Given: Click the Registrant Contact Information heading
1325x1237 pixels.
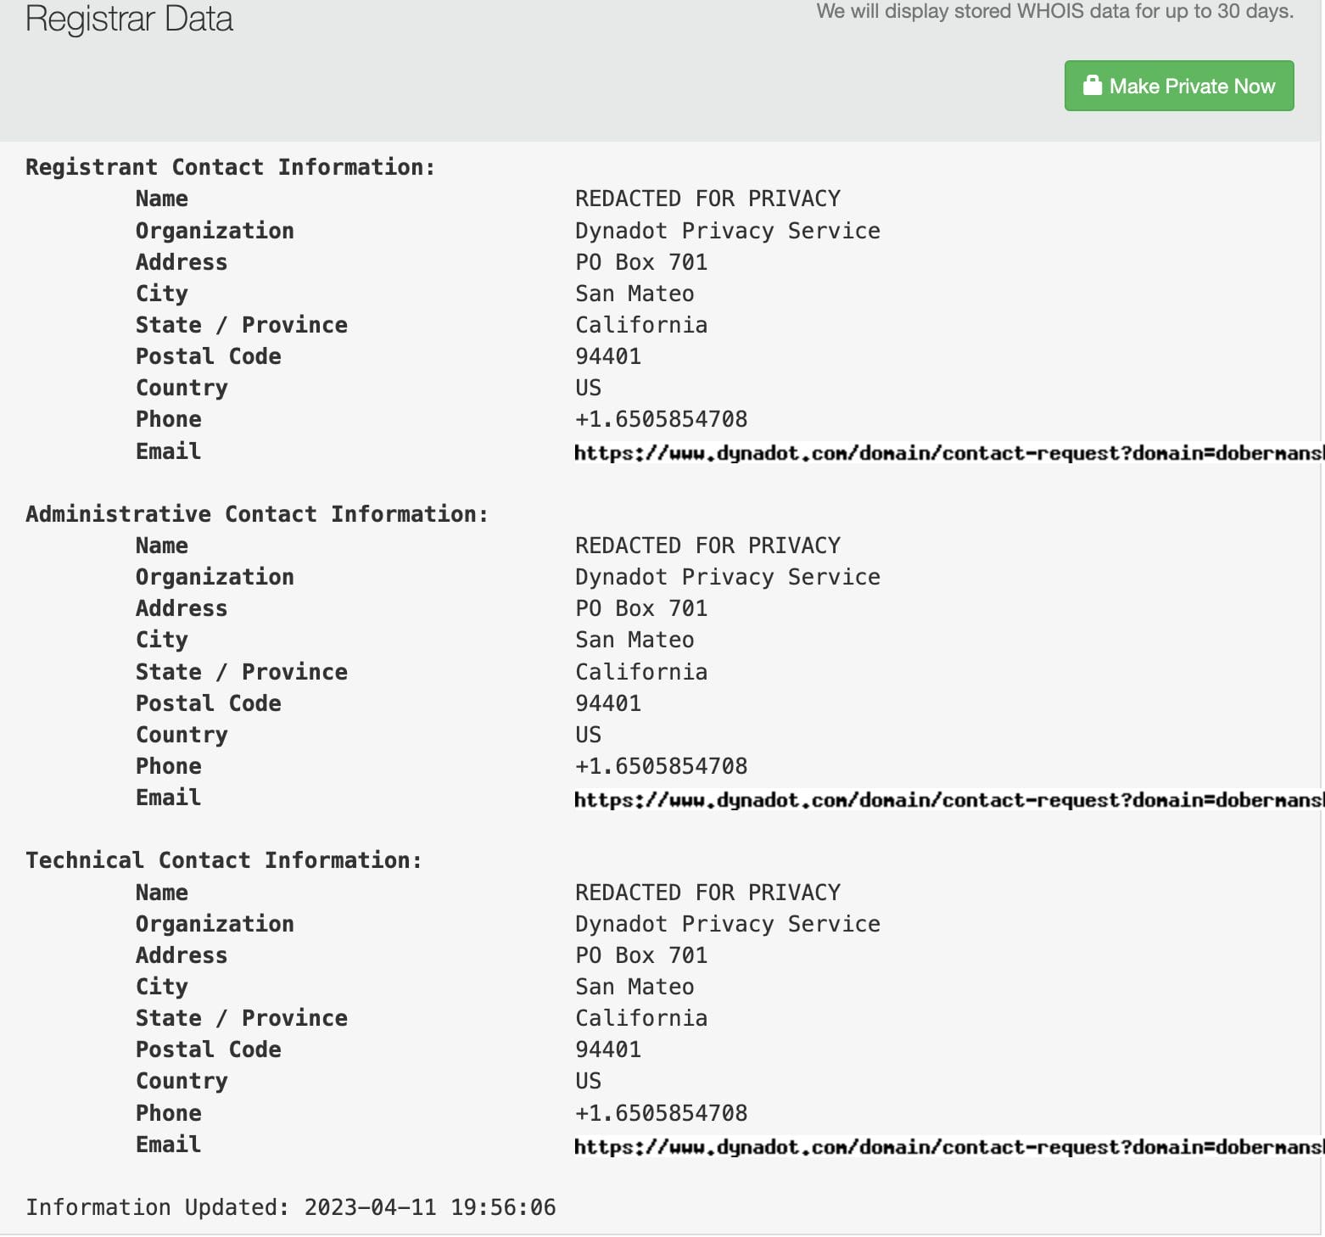Looking at the screenshot, I should point(230,167).
